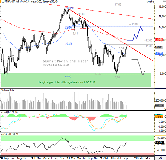Click the blue projected upward zigzag arrow
This screenshot has height=160, width=166.
coord(135,34)
